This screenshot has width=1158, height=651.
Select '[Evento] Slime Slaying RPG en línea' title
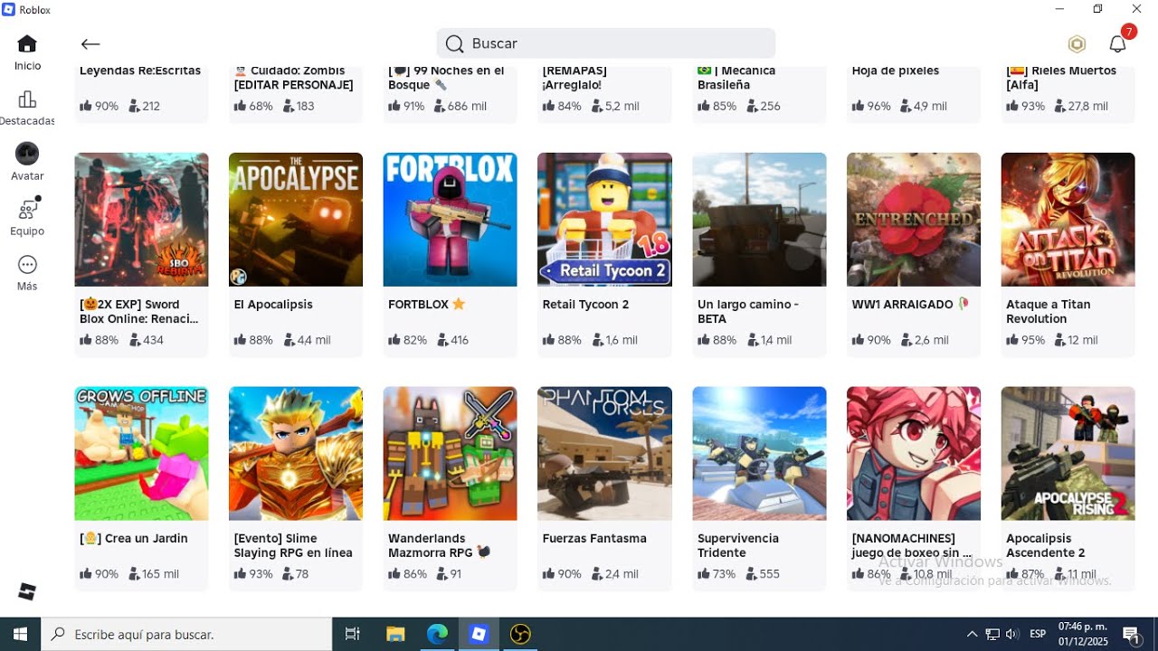(293, 546)
